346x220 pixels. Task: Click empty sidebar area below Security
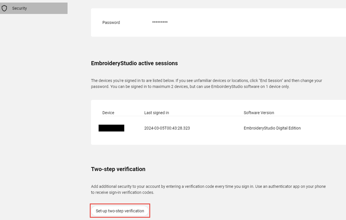(x=34, y=110)
